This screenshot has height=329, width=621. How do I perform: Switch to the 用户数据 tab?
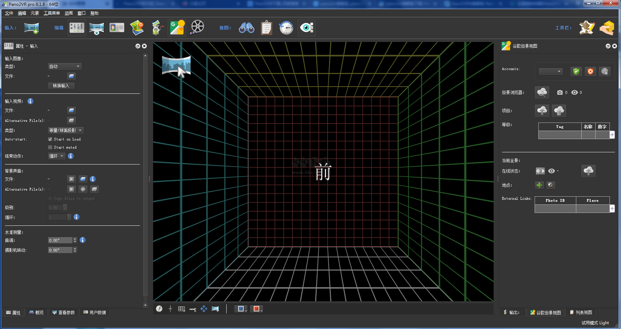coord(95,312)
